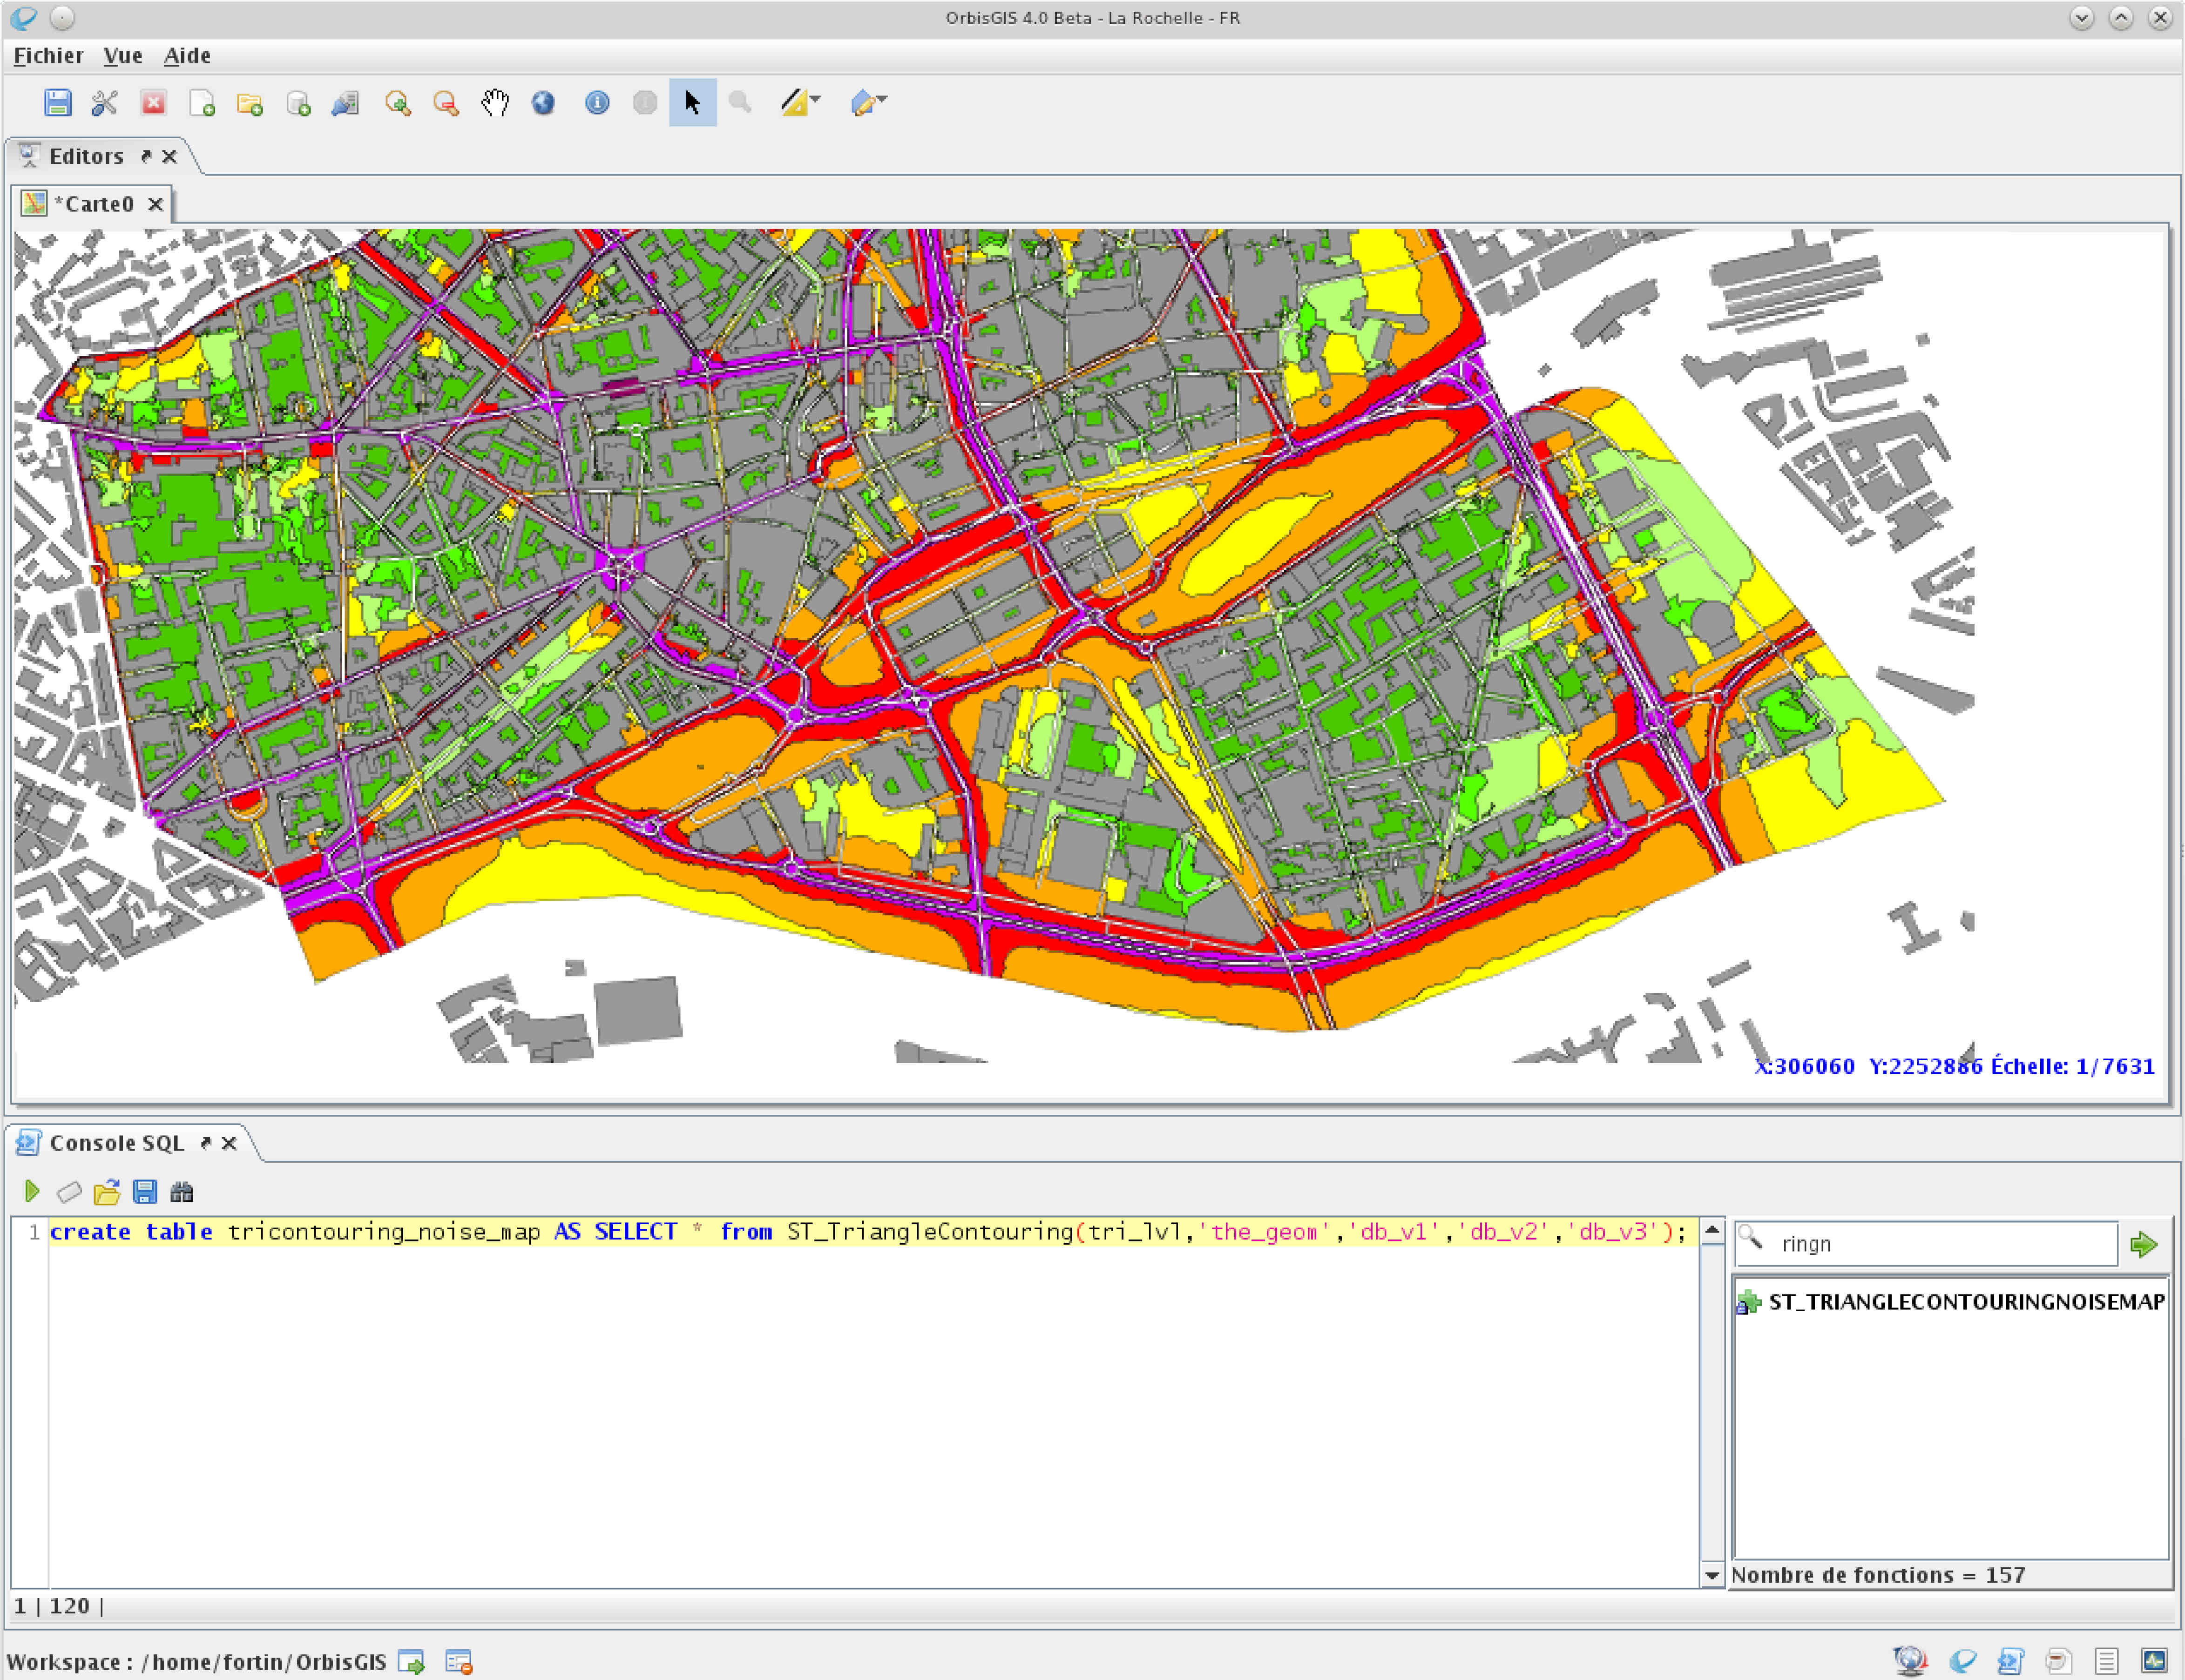Click the line/column indicator '1 | 120'
2185x1680 pixels.
click(x=58, y=1606)
